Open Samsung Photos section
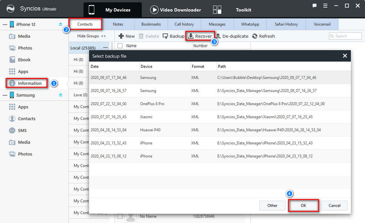 (x=21, y=154)
